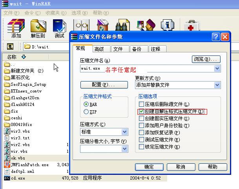
Task: Open the 选项 (Options) menu
Action: click(x=79, y=13)
